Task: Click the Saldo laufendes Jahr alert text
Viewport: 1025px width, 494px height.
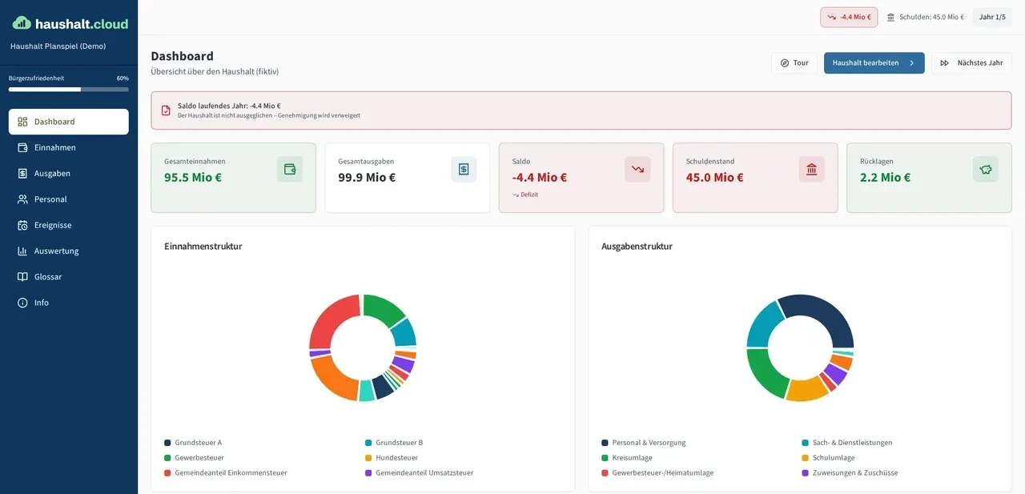Action: [x=229, y=106]
